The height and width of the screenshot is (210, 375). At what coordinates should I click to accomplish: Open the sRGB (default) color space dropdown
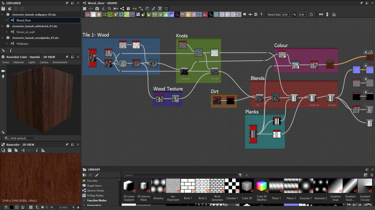[23, 138]
